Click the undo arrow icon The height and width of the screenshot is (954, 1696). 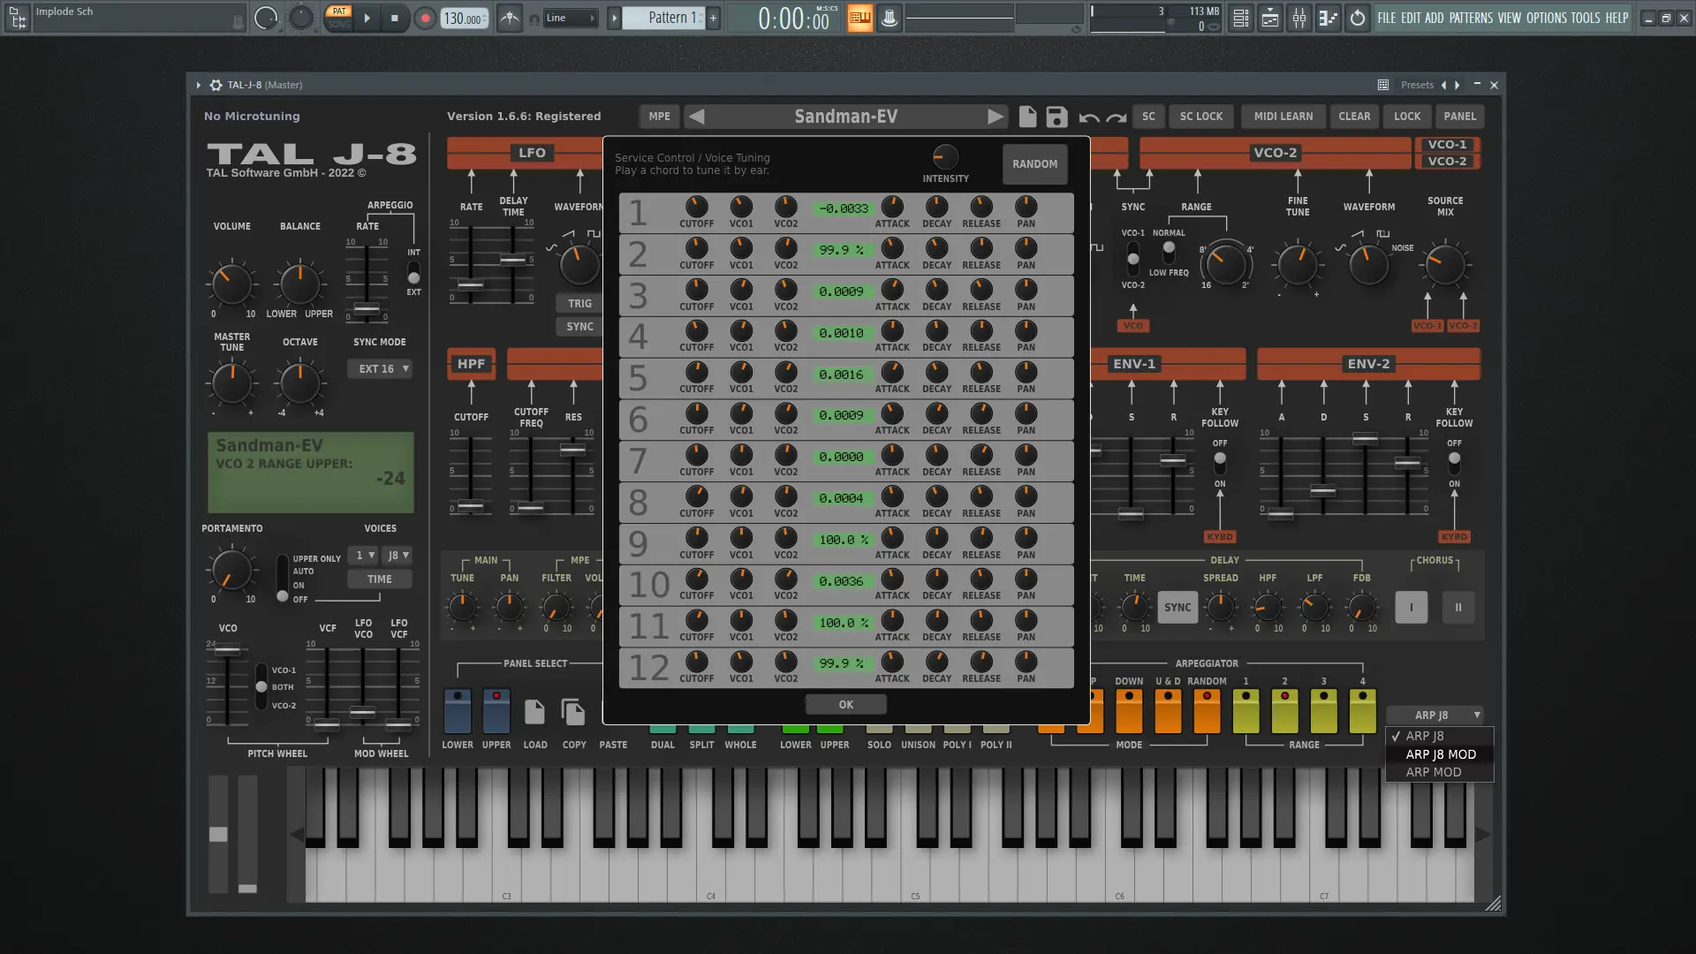pyautogui.click(x=1088, y=117)
